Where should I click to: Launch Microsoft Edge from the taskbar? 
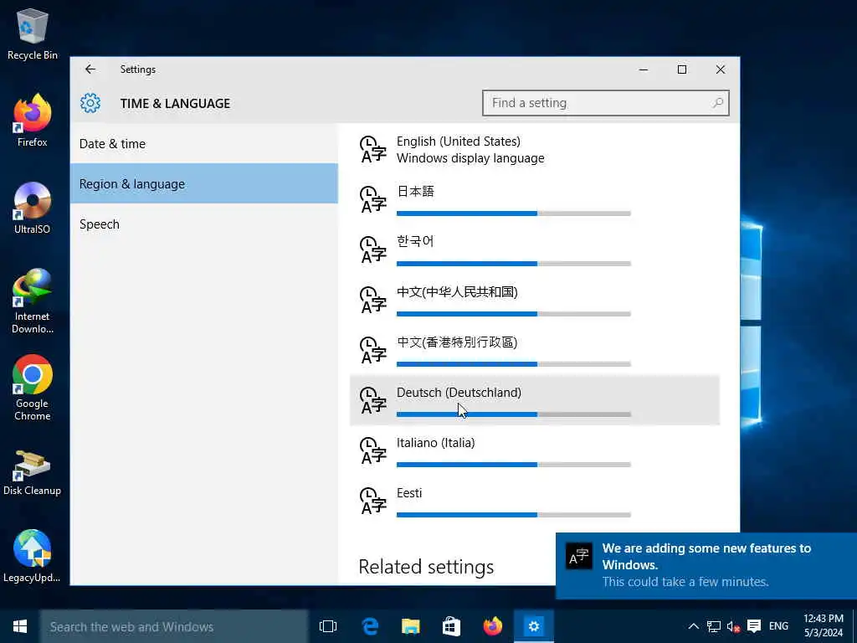coord(370,626)
